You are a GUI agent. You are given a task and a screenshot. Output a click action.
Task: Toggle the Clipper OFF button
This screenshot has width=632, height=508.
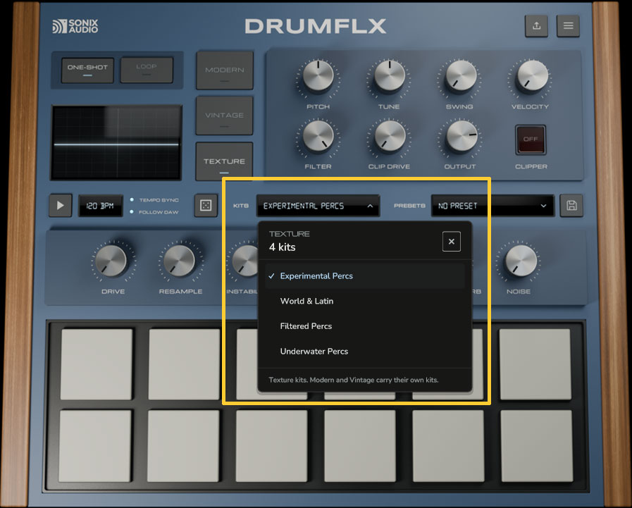click(x=531, y=140)
